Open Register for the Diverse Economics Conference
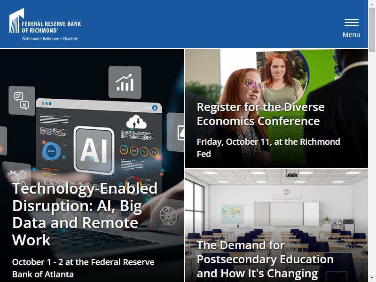376x282 pixels. [x=261, y=114]
